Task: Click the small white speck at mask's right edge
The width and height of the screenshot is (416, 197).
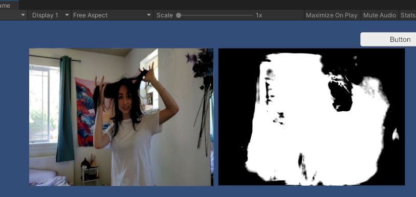Action: pyautogui.click(x=396, y=134)
